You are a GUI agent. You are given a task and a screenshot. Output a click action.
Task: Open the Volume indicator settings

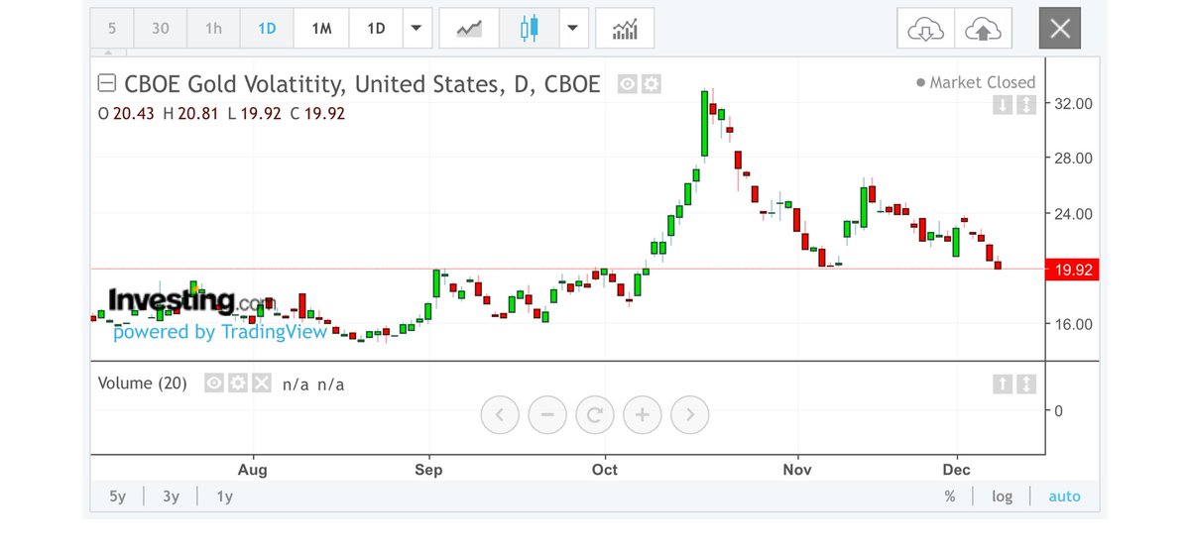(x=238, y=384)
